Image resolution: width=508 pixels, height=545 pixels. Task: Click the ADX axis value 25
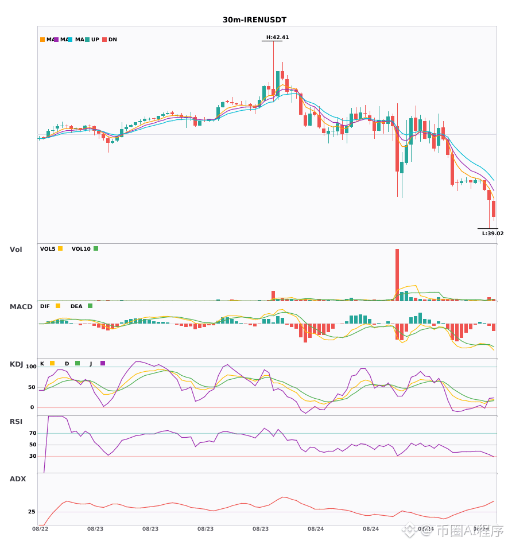pos(32,512)
